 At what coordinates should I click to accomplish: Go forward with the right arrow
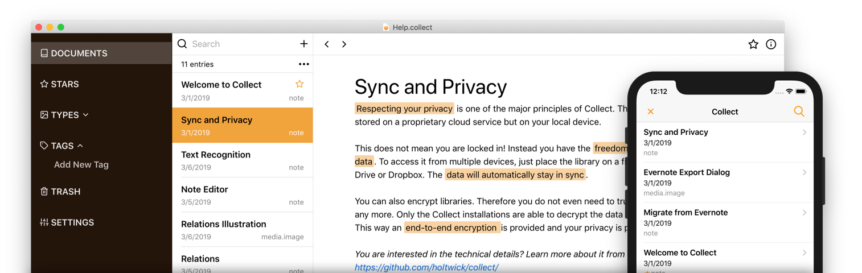pos(344,44)
